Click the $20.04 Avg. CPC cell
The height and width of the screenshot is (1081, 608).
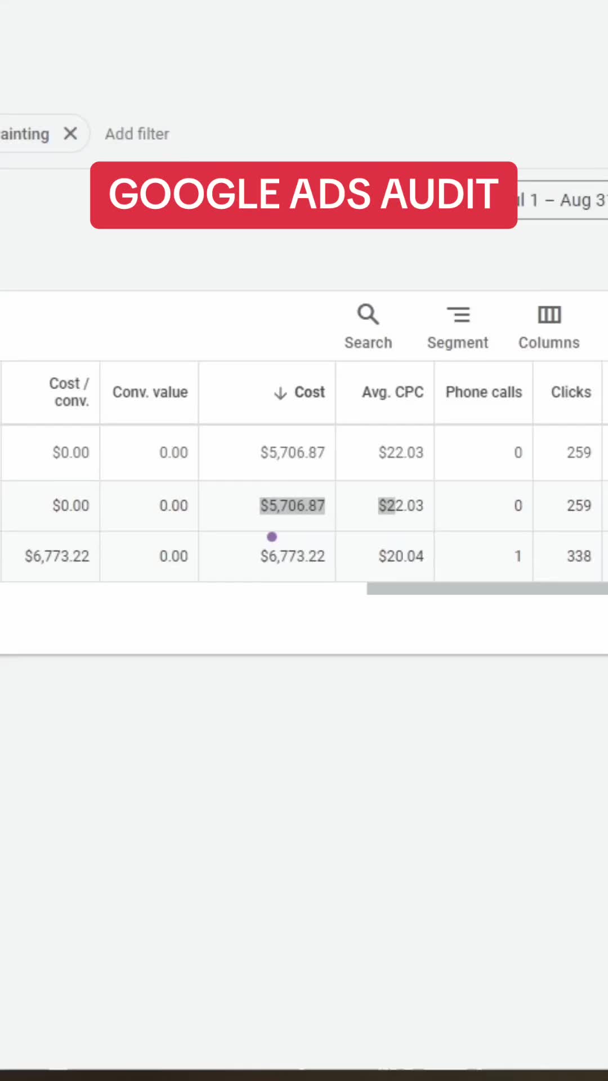click(401, 556)
